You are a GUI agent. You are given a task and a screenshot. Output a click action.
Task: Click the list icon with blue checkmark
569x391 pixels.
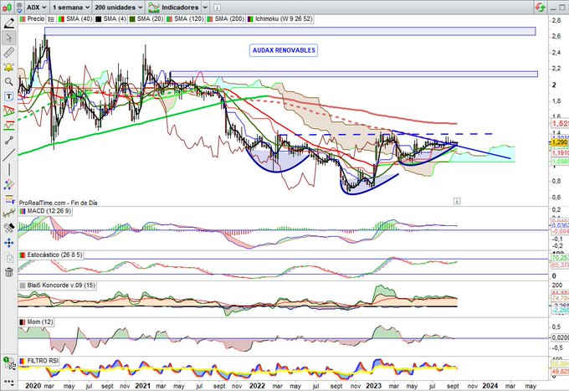click(x=19, y=8)
